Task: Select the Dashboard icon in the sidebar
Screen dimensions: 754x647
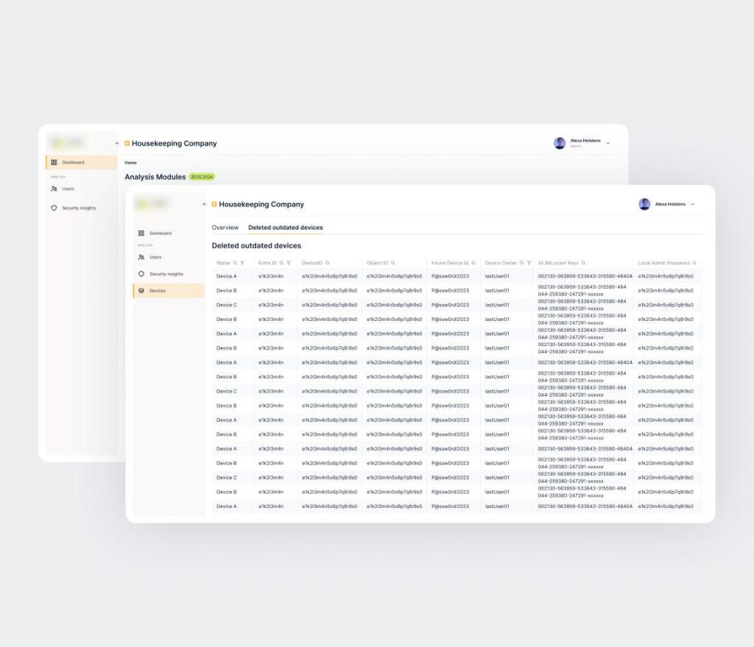Action: click(x=142, y=233)
